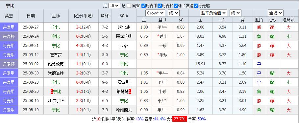Select 丹麦杯 type cell on 25-09-24 row
Viewport: 299px width, 123px height.
click(9, 36)
